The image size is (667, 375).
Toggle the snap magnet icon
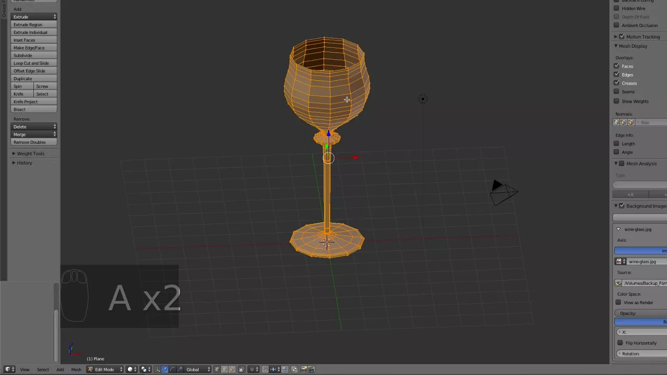265,369
